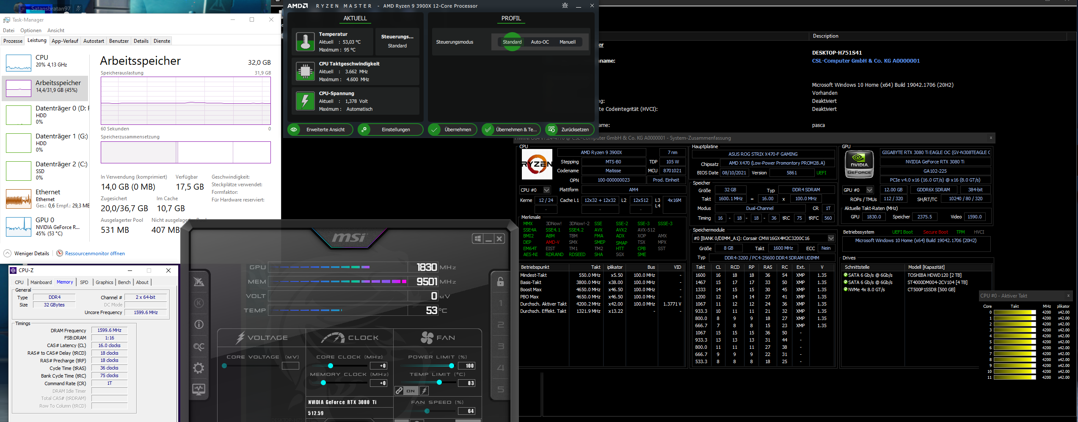Click the Temp Limit slider handle
This screenshot has width=1078, height=422.
pos(439,383)
